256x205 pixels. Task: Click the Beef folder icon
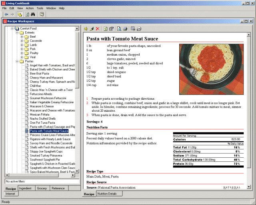pyautogui.click(x=26, y=37)
